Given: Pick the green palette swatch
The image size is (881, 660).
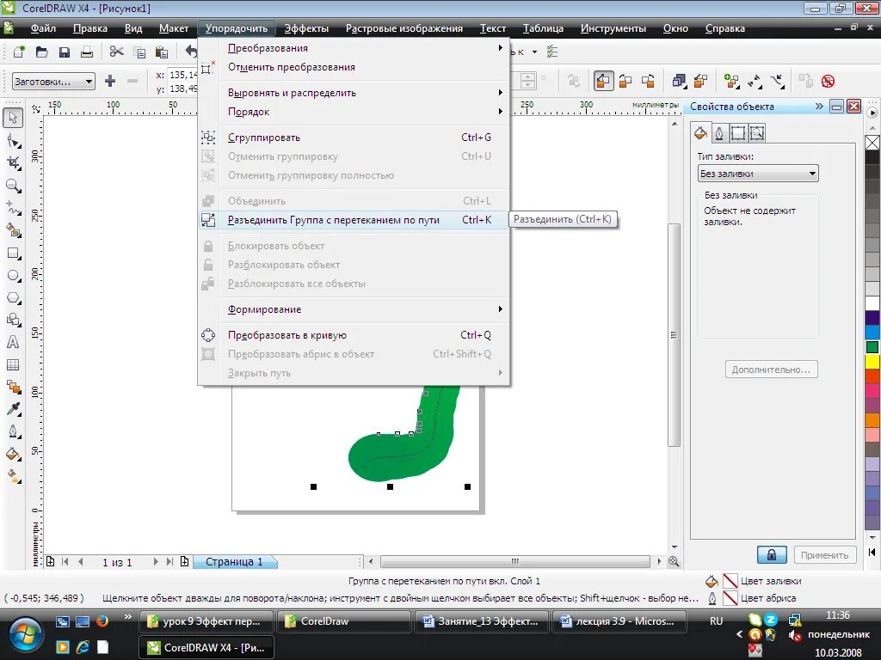Looking at the screenshot, I should [872, 347].
